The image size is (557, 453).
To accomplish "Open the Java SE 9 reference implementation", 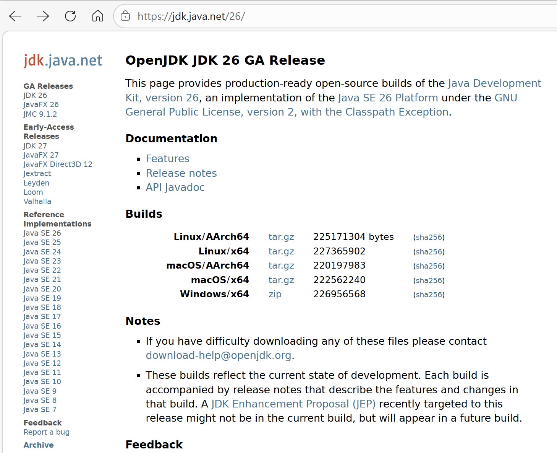I will [40, 391].
